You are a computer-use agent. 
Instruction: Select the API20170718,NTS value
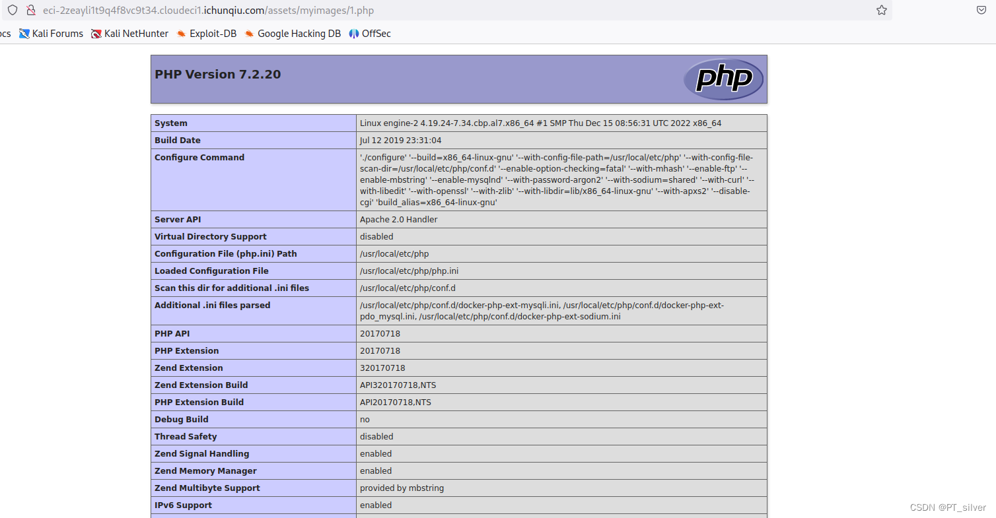pyautogui.click(x=396, y=403)
